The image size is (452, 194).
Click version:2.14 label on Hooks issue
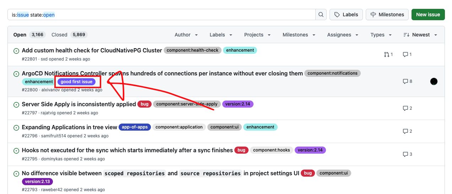point(310,150)
